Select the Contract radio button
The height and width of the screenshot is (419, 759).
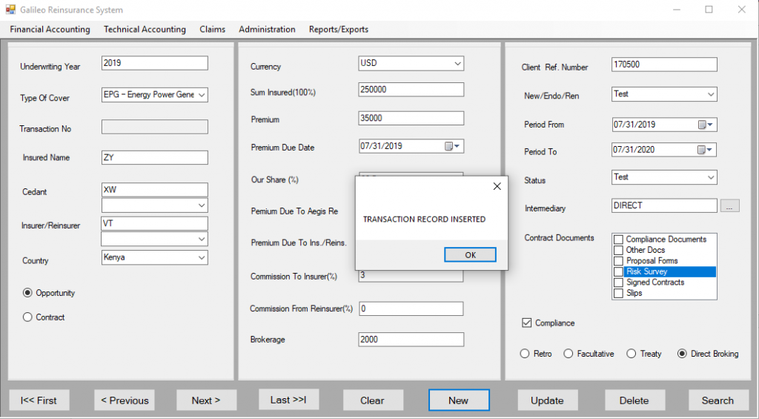[x=28, y=317]
